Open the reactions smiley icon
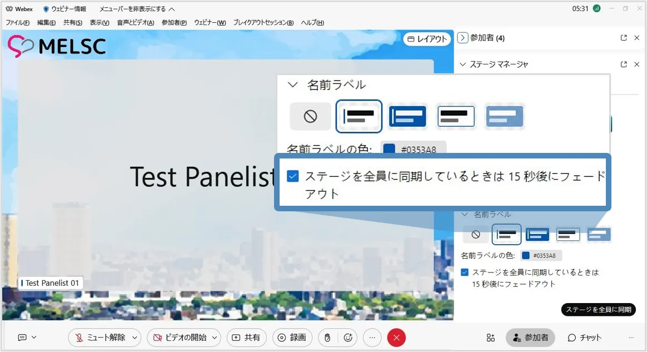The image size is (647, 352). pyautogui.click(x=349, y=338)
